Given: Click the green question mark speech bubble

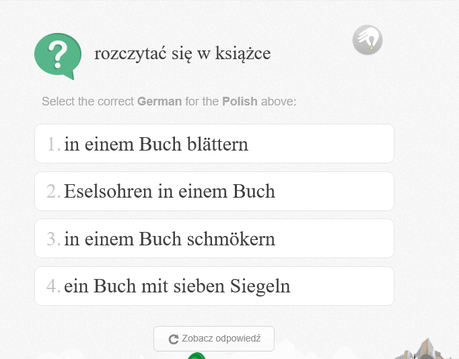Looking at the screenshot, I should click(58, 56).
